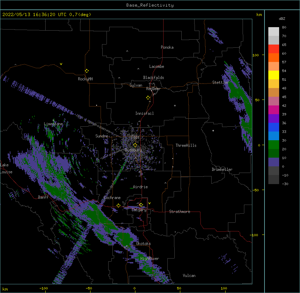Click the Limestone label
Screen dimensions: 300x293
pos(53,124)
